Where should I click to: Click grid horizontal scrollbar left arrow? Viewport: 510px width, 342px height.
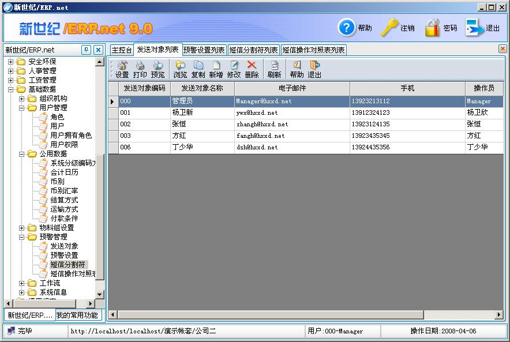[113, 314]
